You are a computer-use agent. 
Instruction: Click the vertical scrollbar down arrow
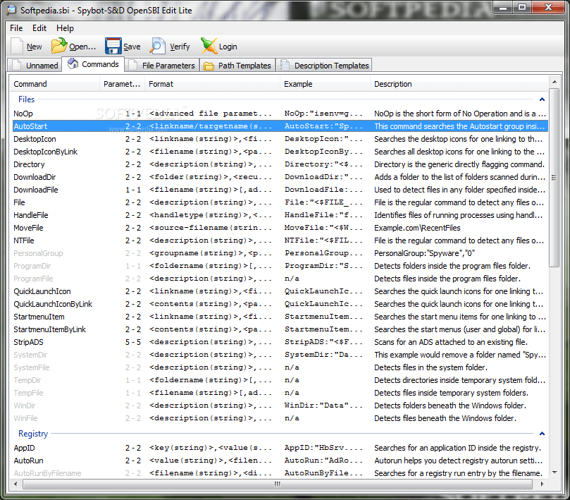pos(554,472)
